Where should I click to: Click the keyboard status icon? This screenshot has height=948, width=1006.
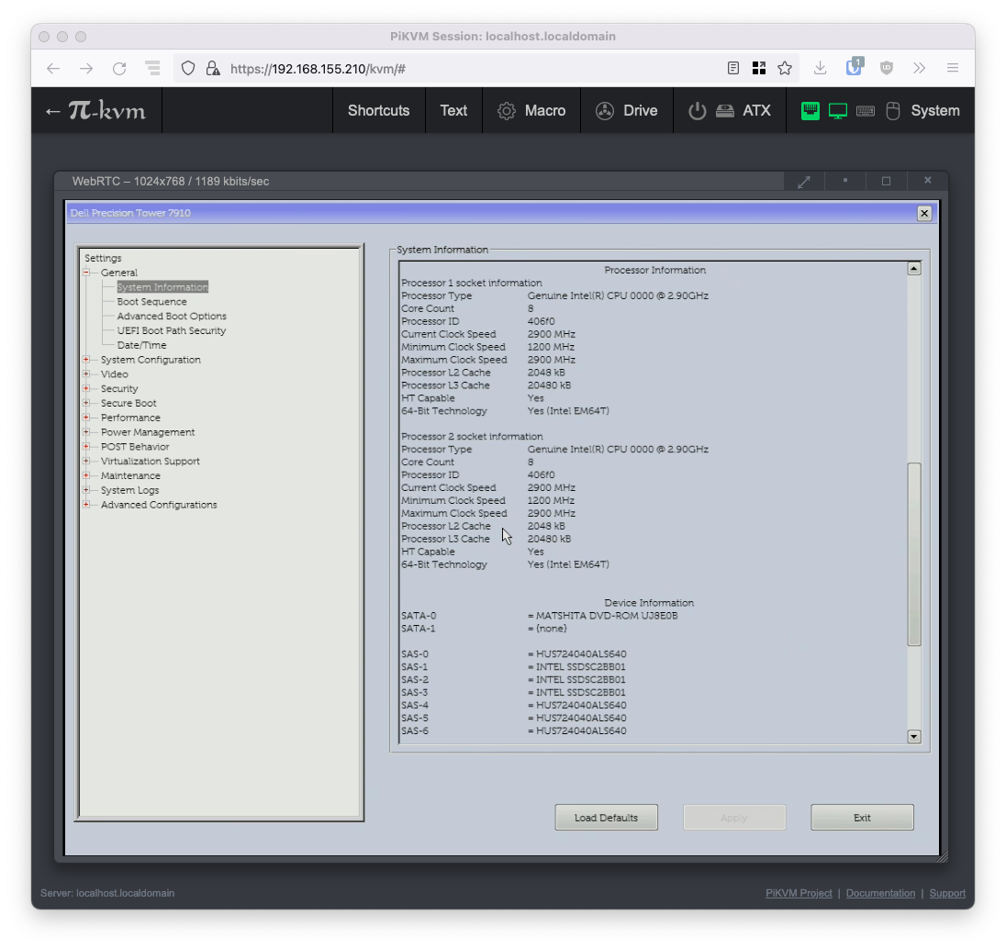pyautogui.click(x=866, y=111)
